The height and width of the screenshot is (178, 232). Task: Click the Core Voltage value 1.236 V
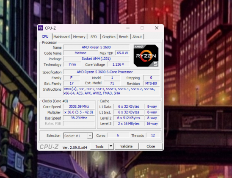point(118,64)
